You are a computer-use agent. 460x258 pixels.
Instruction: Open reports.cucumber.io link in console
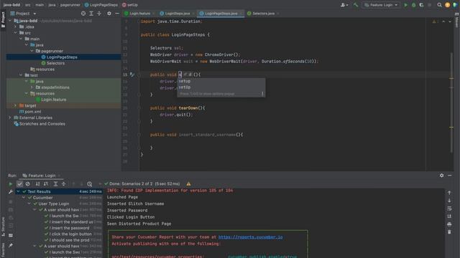(x=251, y=237)
